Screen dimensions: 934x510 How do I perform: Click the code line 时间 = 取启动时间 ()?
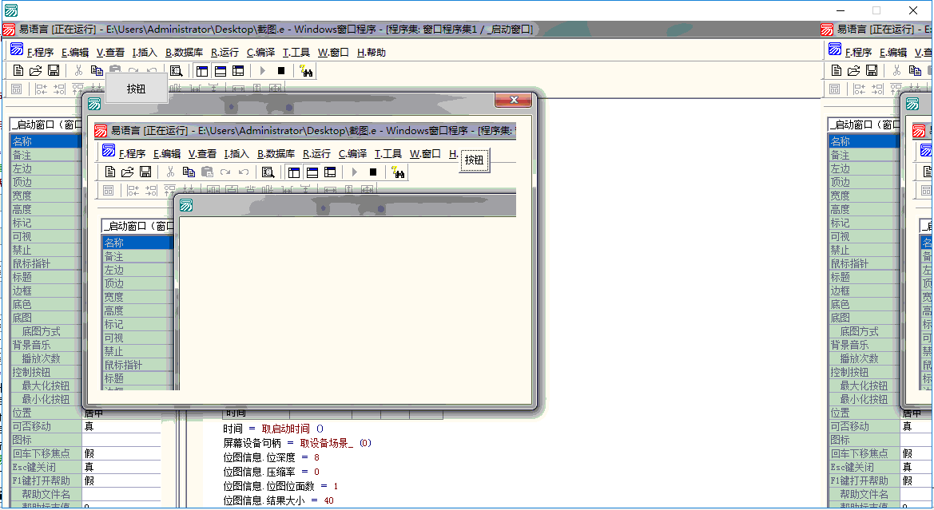coord(273,429)
